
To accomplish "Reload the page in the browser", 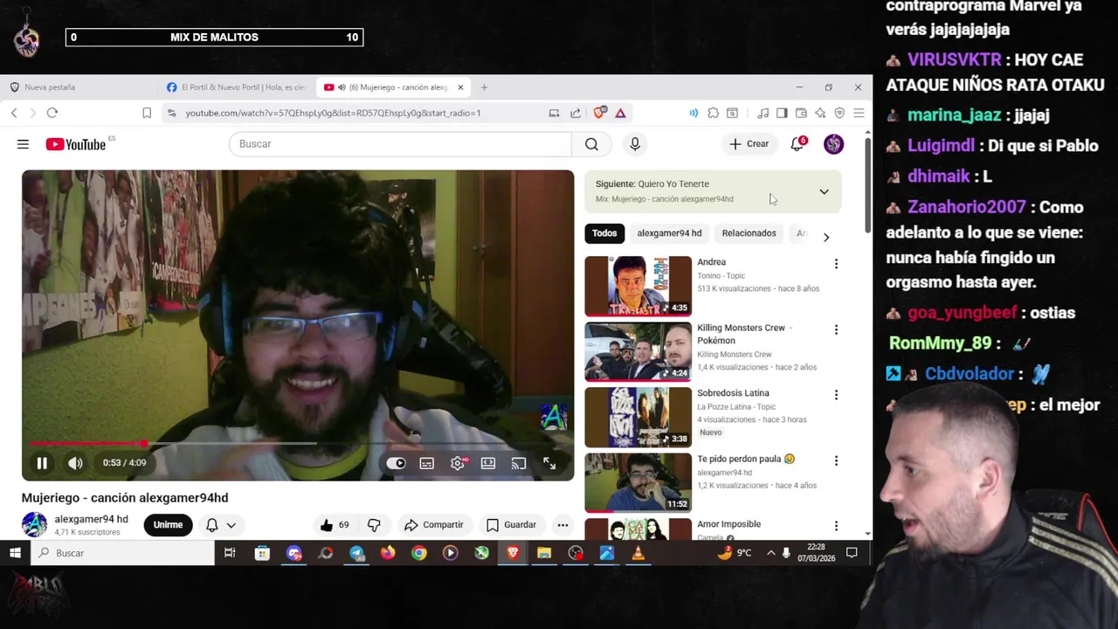I will click(x=52, y=113).
